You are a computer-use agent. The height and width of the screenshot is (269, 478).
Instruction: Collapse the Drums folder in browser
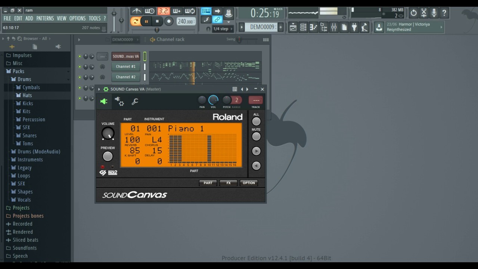coord(24,79)
